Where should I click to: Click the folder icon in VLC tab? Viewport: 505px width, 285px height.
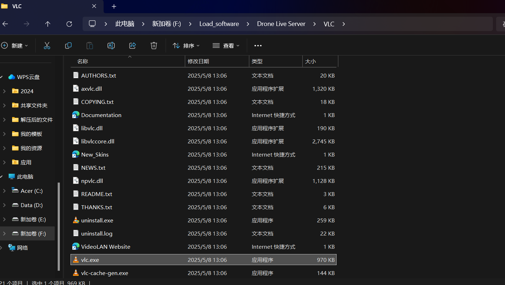coord(4,6)
